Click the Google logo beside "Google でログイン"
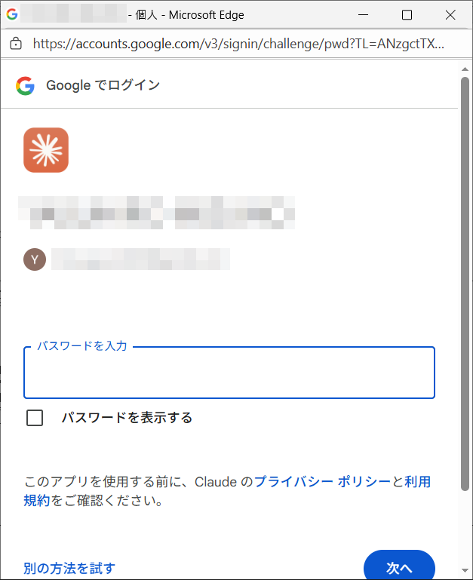Viewport: 473px width, 580px height. pos(26,85)
